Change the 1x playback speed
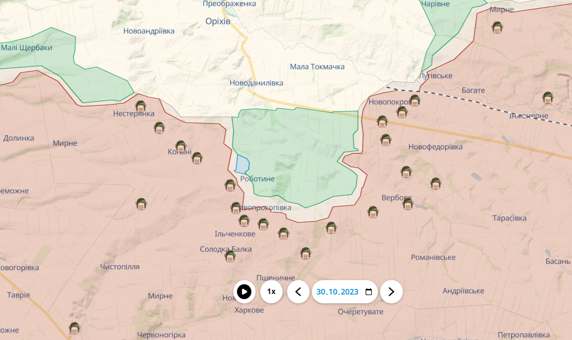572x340 pixels. tap(271, 292)
